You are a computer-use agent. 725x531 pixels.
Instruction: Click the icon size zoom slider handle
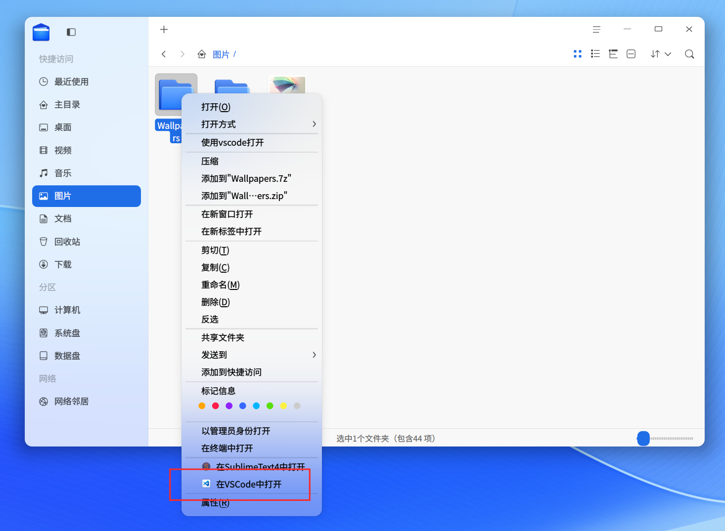pyautogui.click(x=643, y=438)
